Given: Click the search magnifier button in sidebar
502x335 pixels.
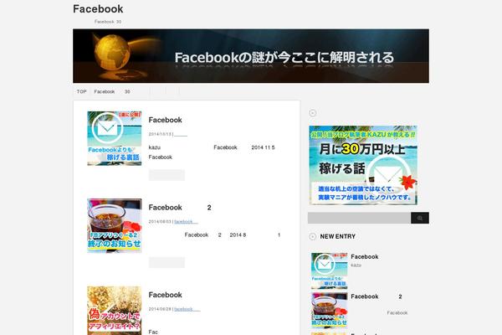Looking at the screenshot, I should [420, 218].
